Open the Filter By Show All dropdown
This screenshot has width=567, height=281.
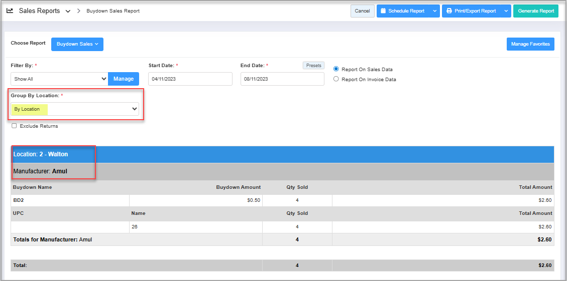[59, 79]
